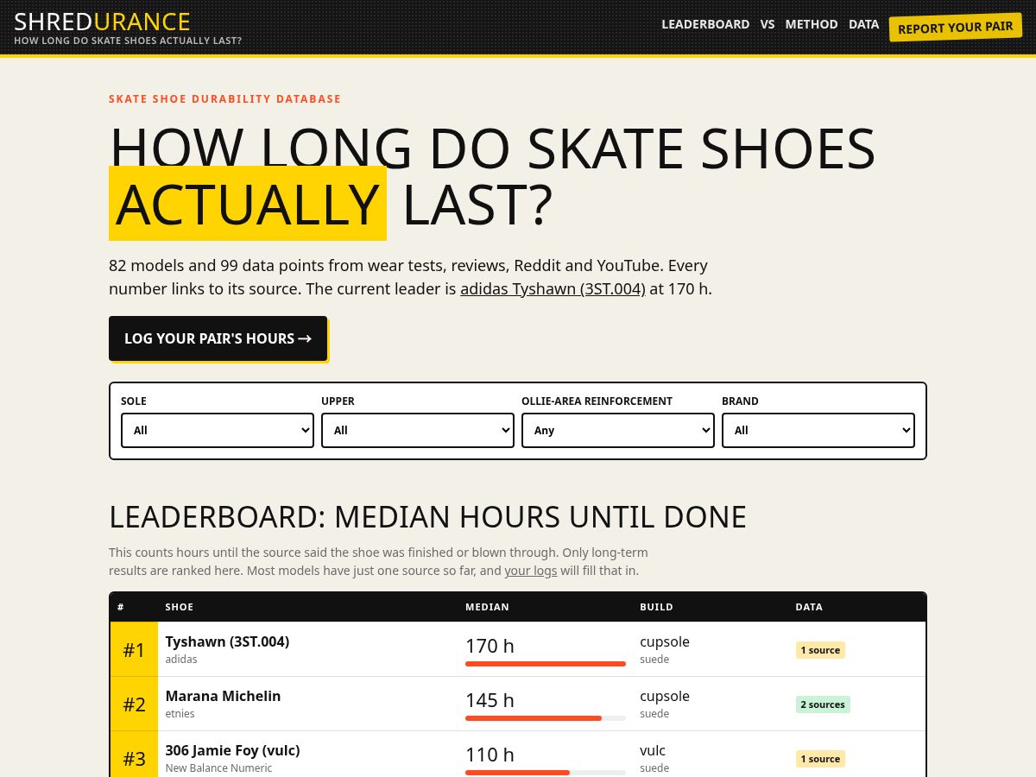1036x777 pixels.
Task: Click the 145 h median value
Action: tap(490, 700)
